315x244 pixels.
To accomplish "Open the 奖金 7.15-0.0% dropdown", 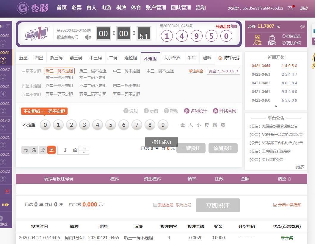I will click(223, 71).
